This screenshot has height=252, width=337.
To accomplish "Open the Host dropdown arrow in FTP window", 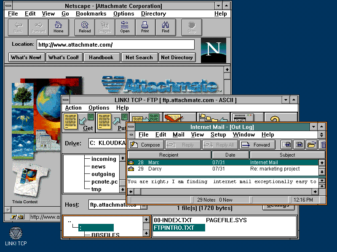I will pyautogui.click(x=144, y=206).
